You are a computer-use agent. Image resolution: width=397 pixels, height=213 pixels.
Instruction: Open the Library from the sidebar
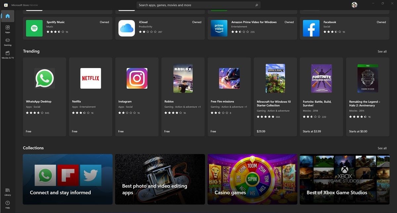7,192
